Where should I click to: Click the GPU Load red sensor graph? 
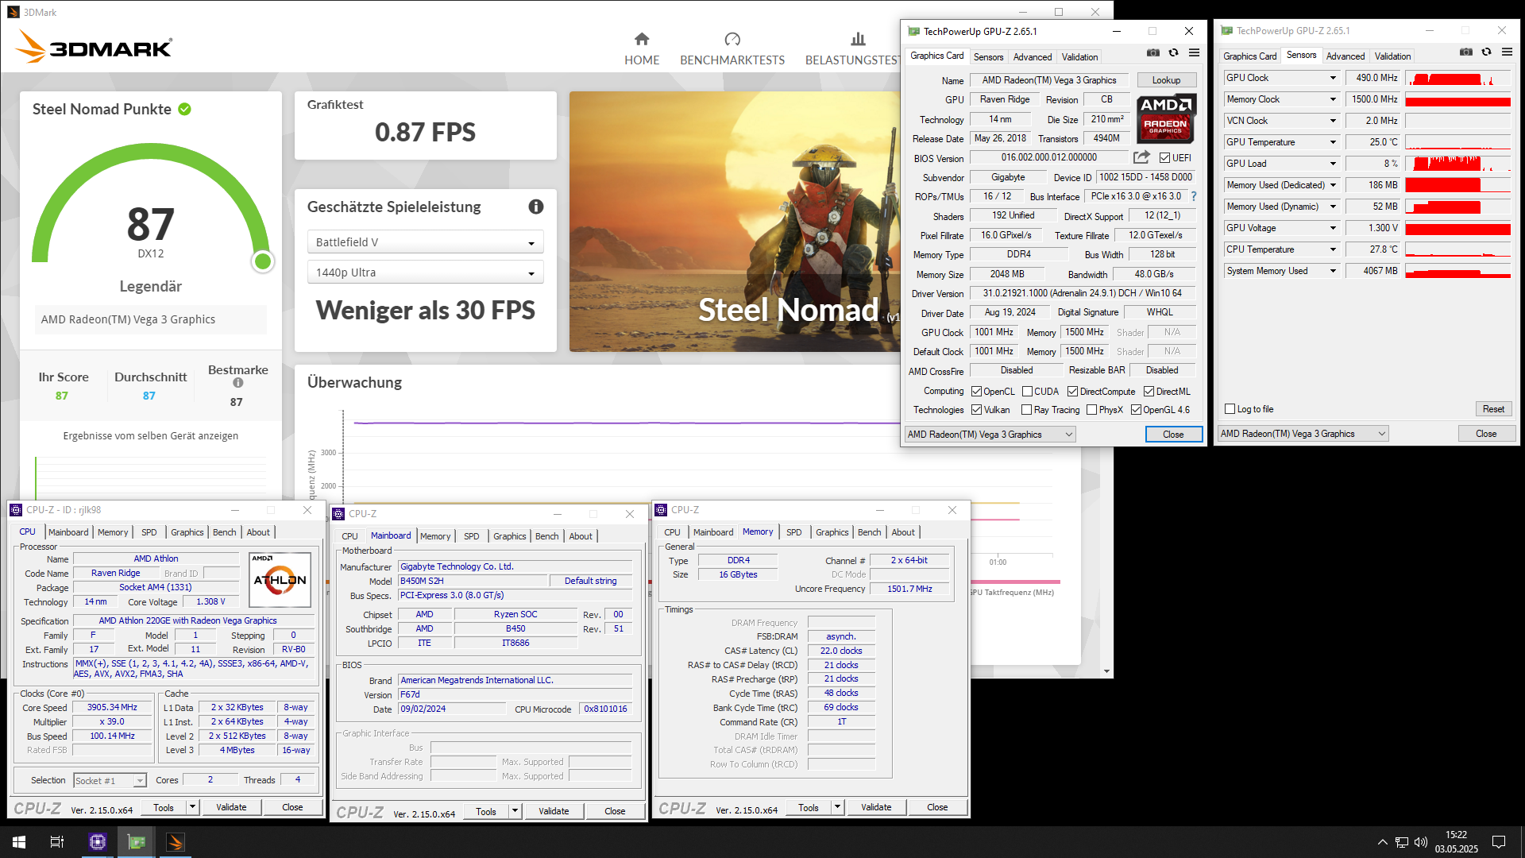(1457, 164)
